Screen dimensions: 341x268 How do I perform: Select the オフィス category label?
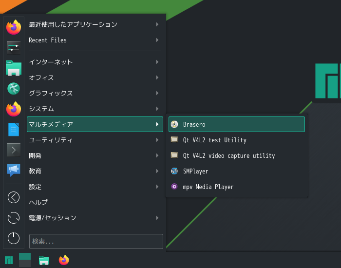point(41,77)
